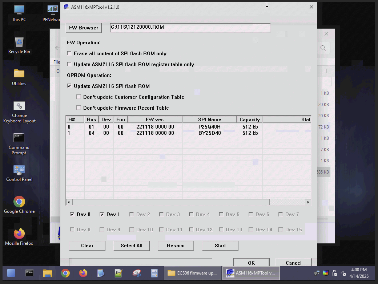Image resolution: width=378 pixels, height=284 pixels.
Task: Click ASM116xMPTool taskbar button
Action: coord(251,273)
